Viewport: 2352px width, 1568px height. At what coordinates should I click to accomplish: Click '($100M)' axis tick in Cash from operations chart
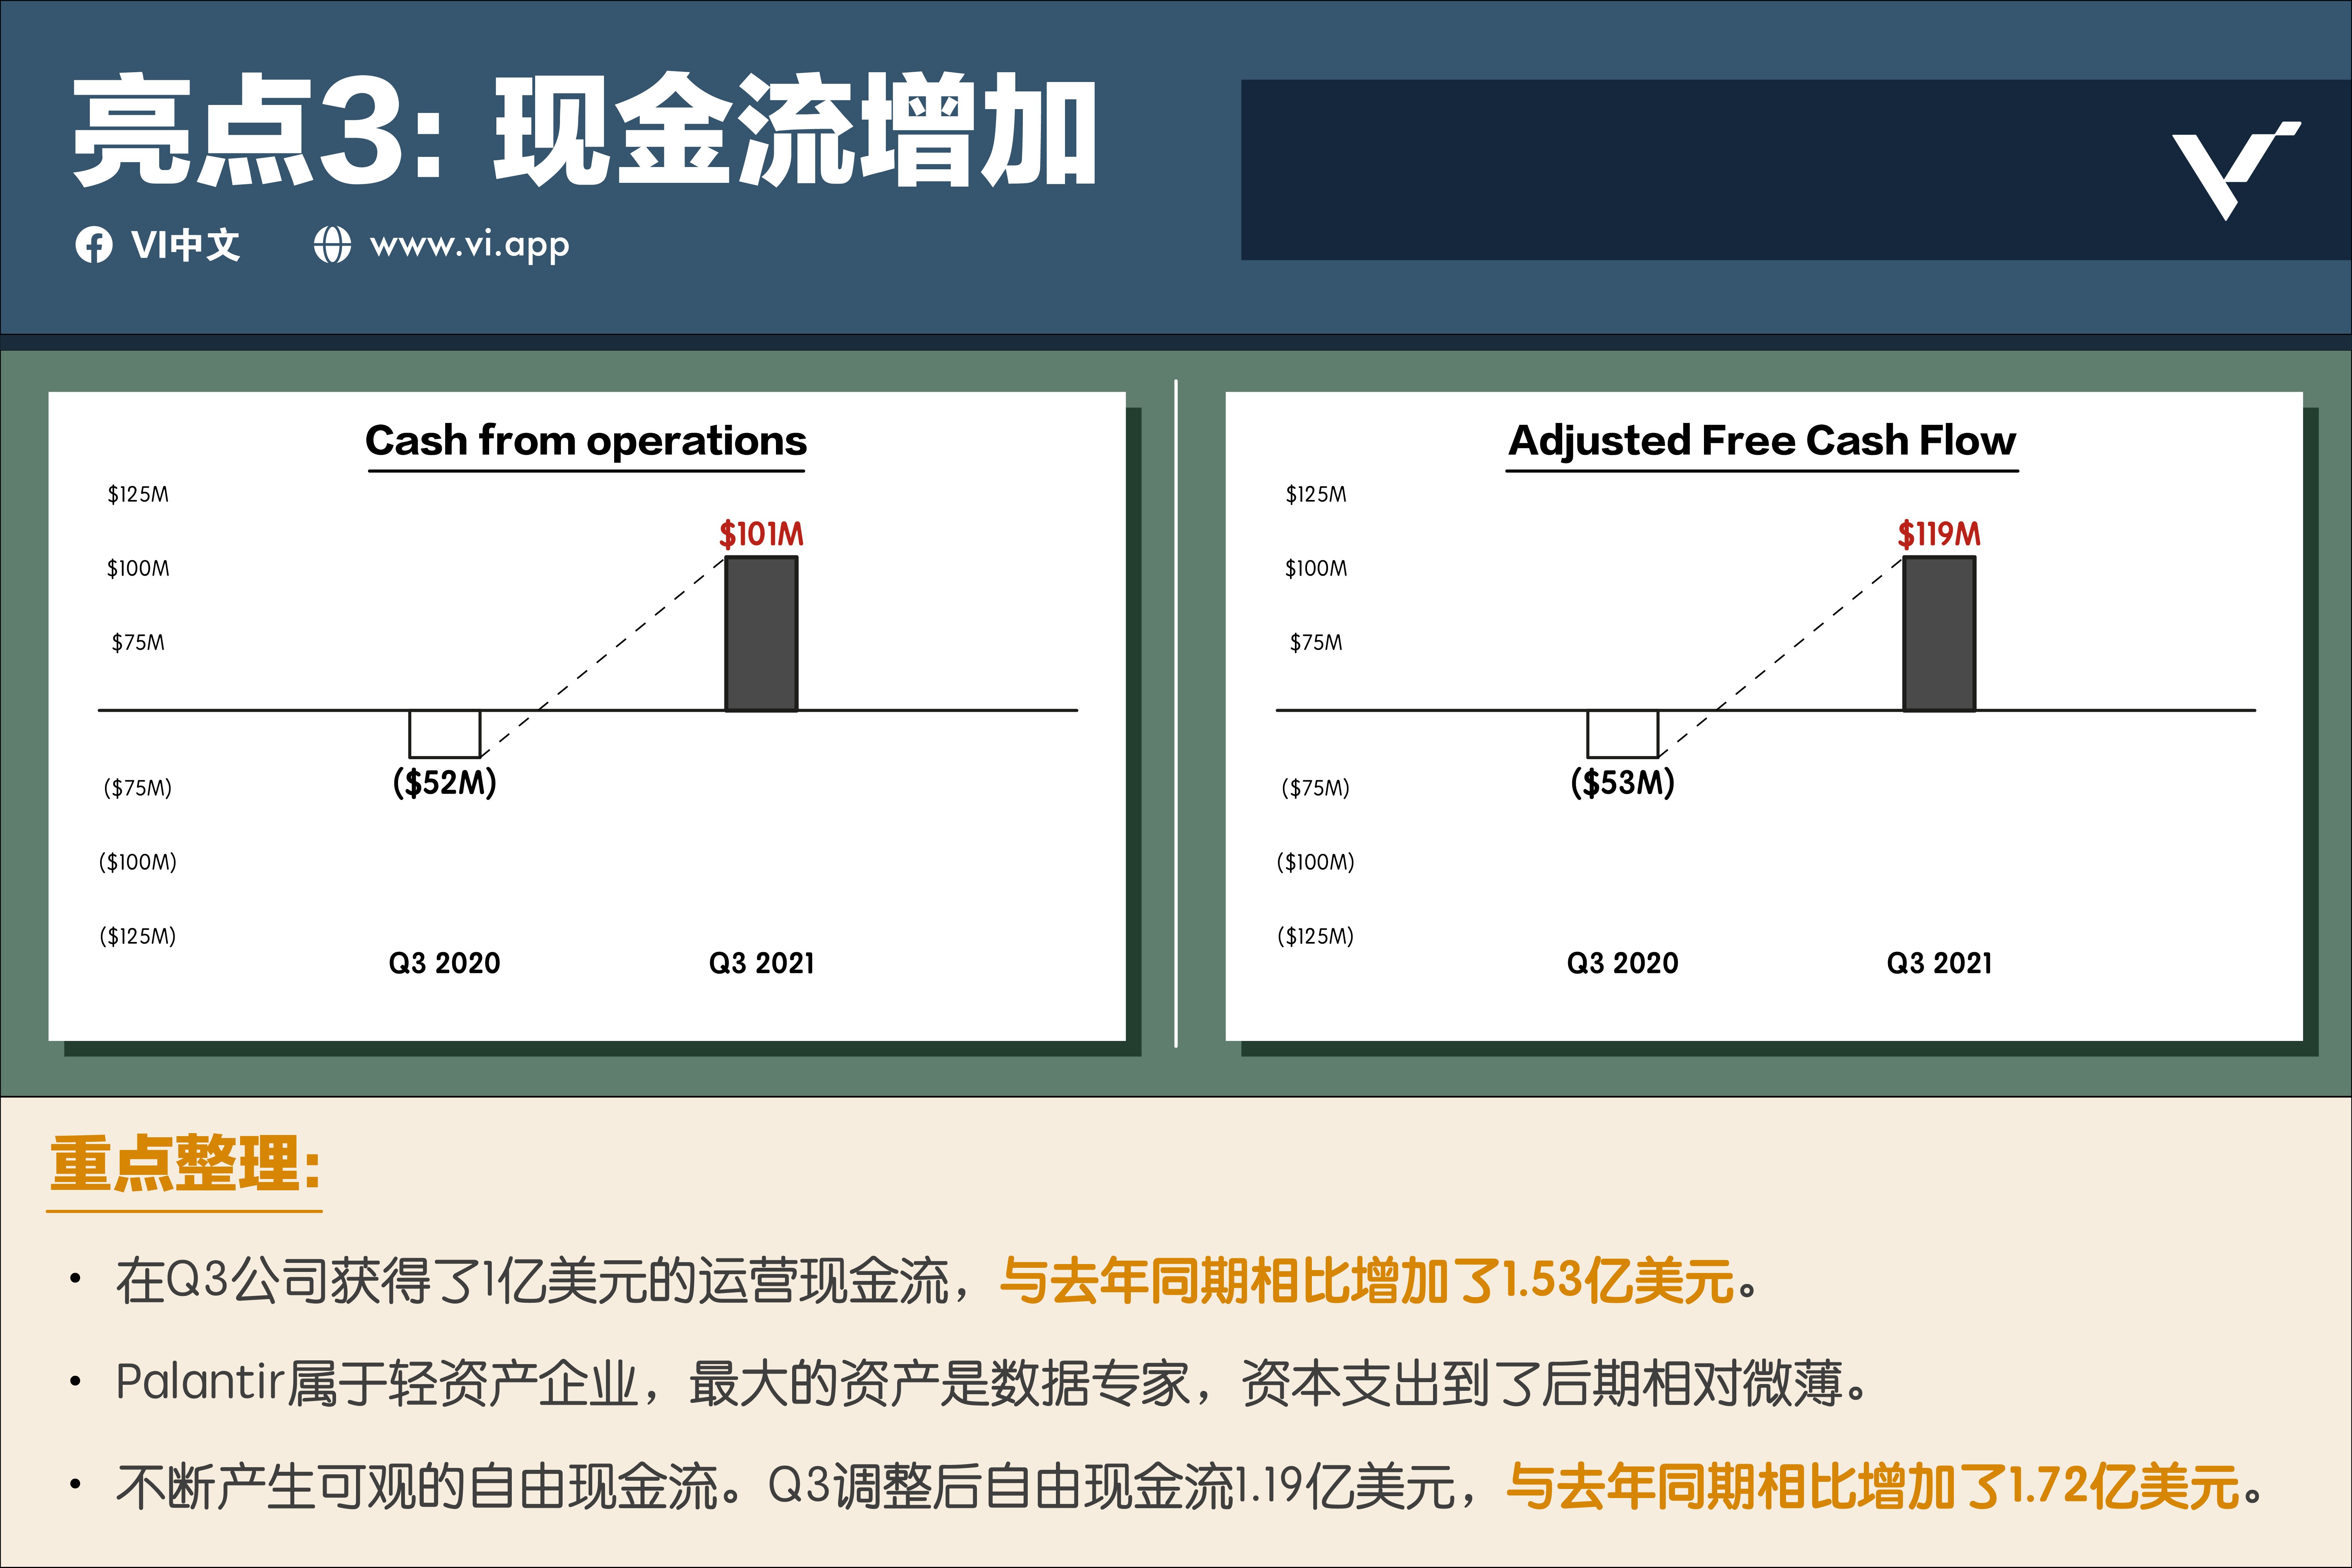[138, 862]
